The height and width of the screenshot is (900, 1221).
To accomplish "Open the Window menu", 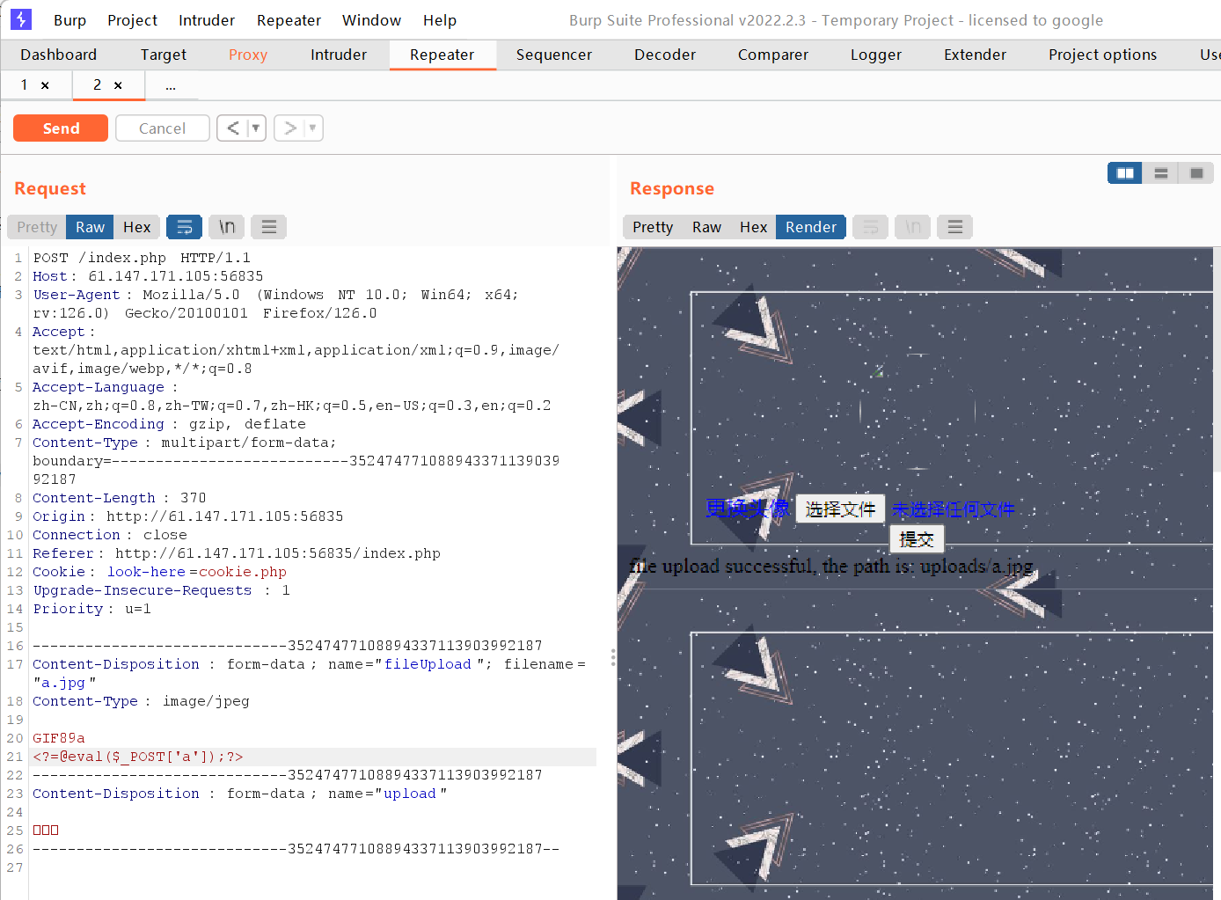I will click(x=371, y=20).
